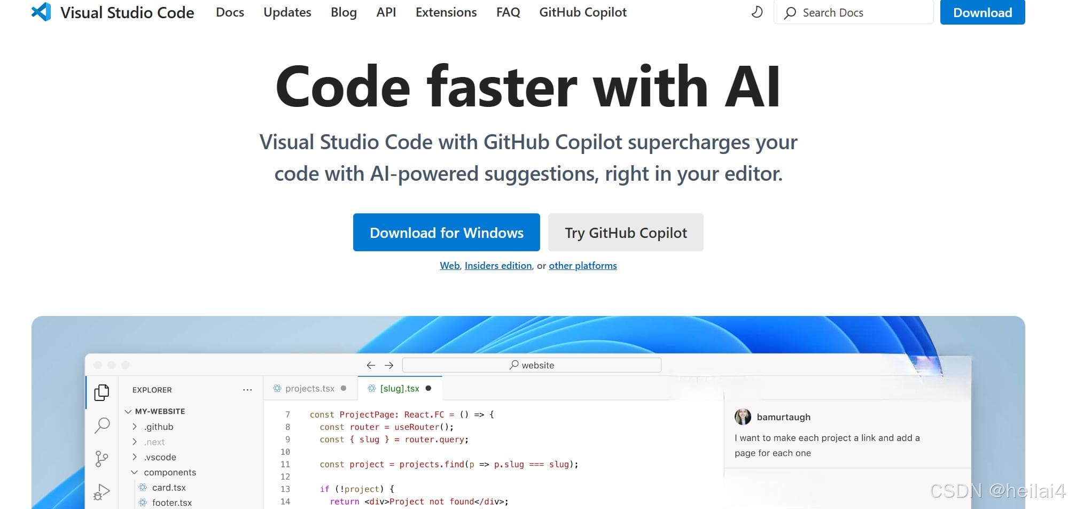Click the search magnifier icon in Search Docs

(790, 13)
